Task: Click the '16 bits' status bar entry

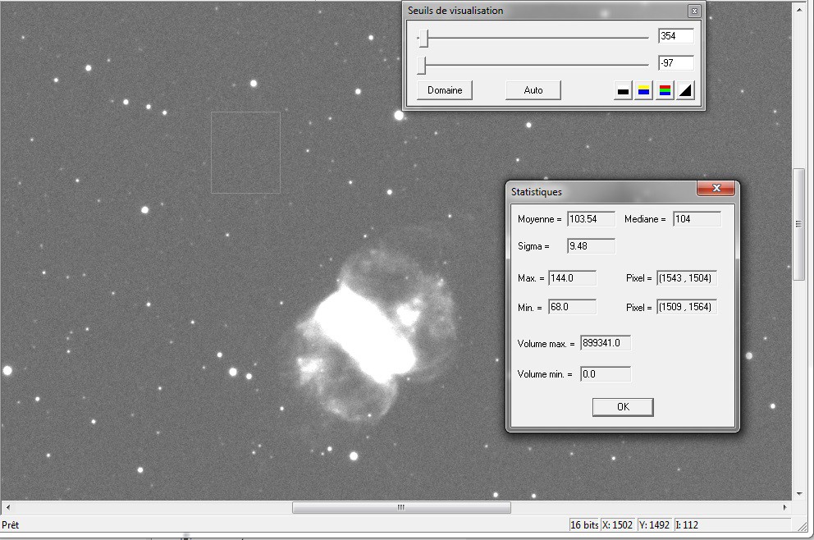Action: coord(584,525)
